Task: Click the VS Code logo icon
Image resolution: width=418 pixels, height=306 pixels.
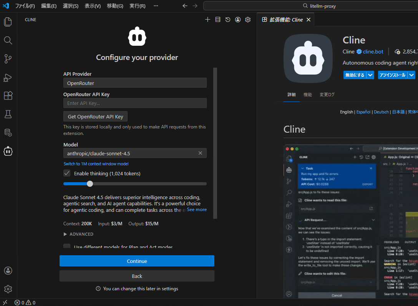Action: (x=6, y=6)
